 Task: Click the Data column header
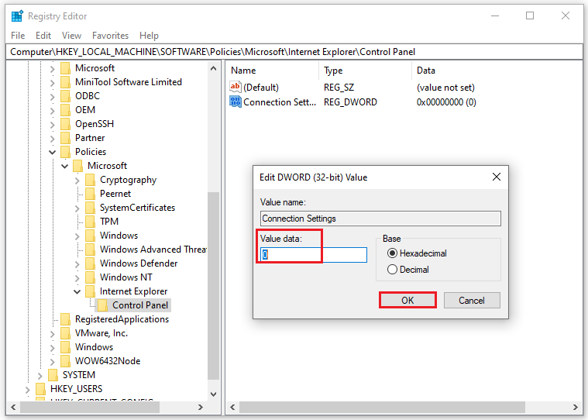pyautogui.click(x=497, y=71)
